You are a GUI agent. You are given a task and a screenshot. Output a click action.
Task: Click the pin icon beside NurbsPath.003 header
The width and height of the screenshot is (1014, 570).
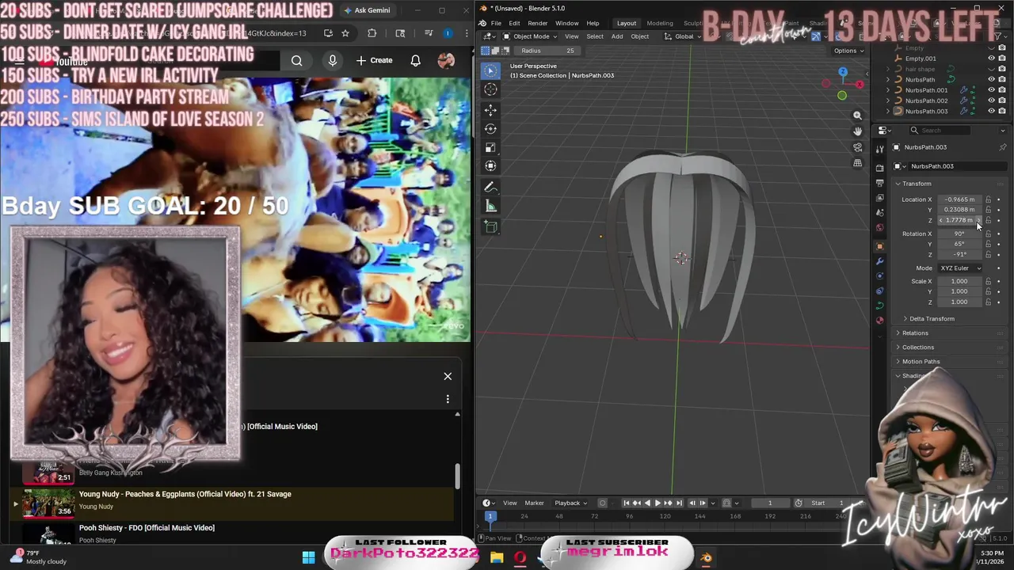(1002, 147)
